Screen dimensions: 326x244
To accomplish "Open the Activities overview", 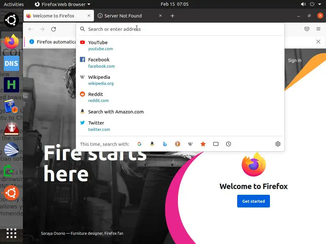I will coord(14,4).
